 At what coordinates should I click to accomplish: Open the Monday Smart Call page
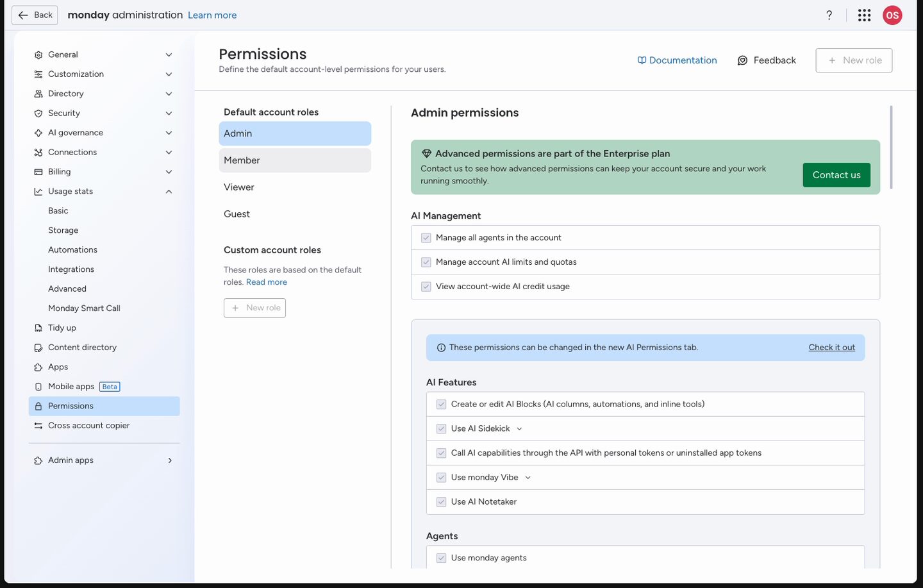84,308
